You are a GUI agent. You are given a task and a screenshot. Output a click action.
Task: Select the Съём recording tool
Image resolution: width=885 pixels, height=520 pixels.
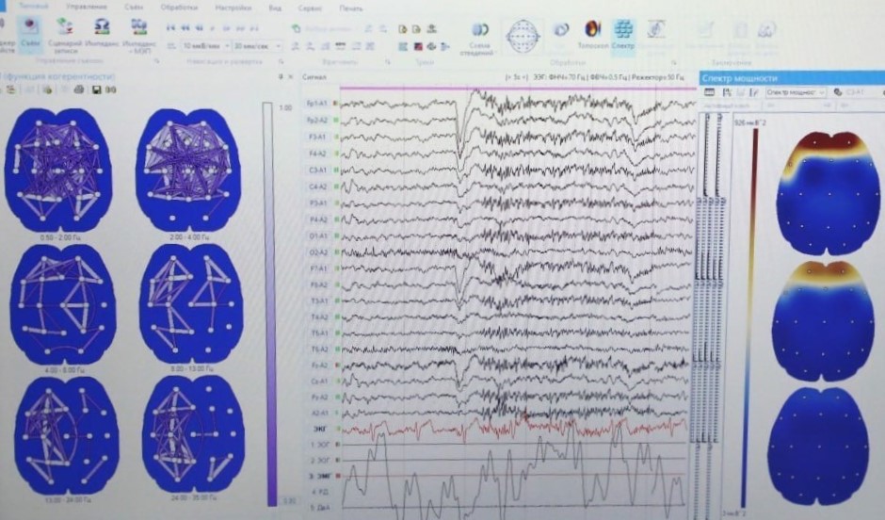tap(29, 33)
